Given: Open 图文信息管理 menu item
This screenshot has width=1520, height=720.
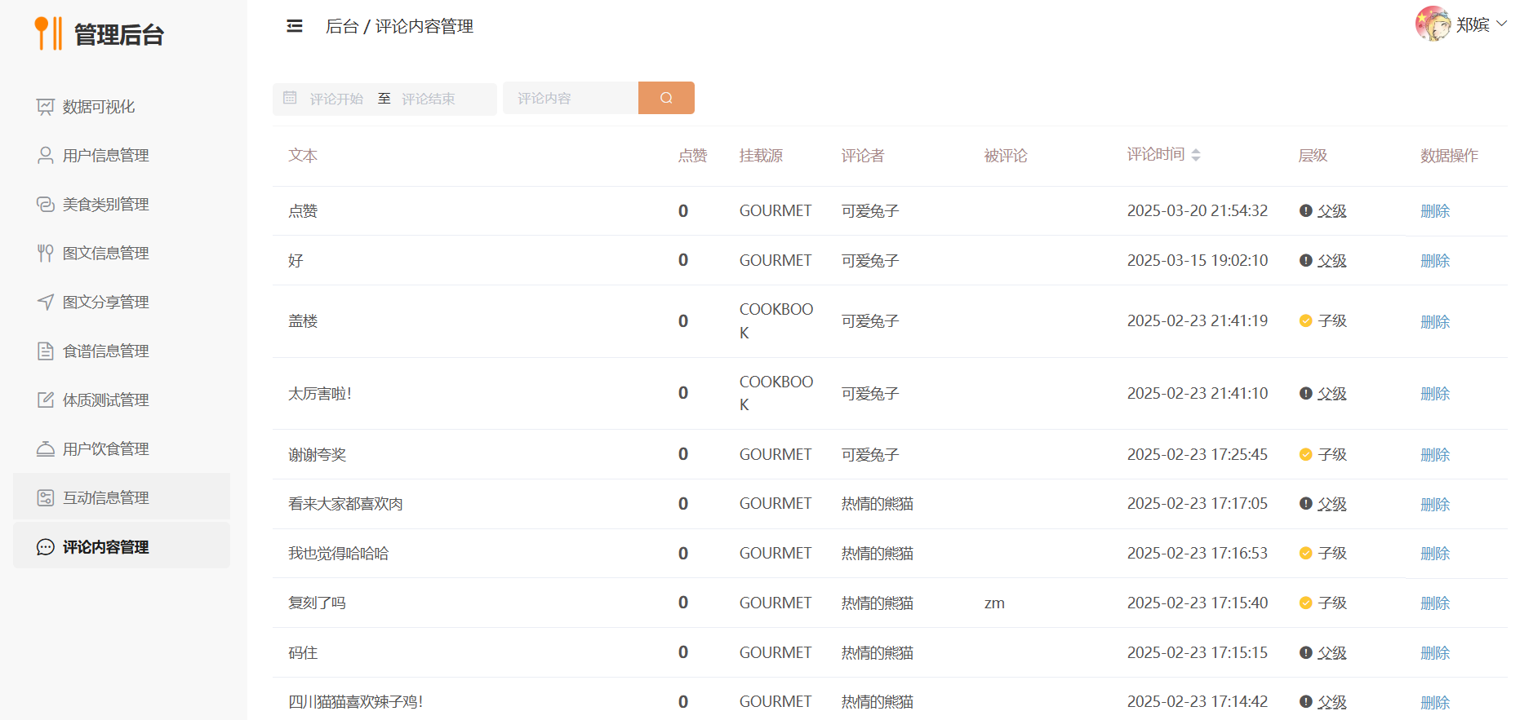Looking at the screenshot, I should click(x=122, y=254).
